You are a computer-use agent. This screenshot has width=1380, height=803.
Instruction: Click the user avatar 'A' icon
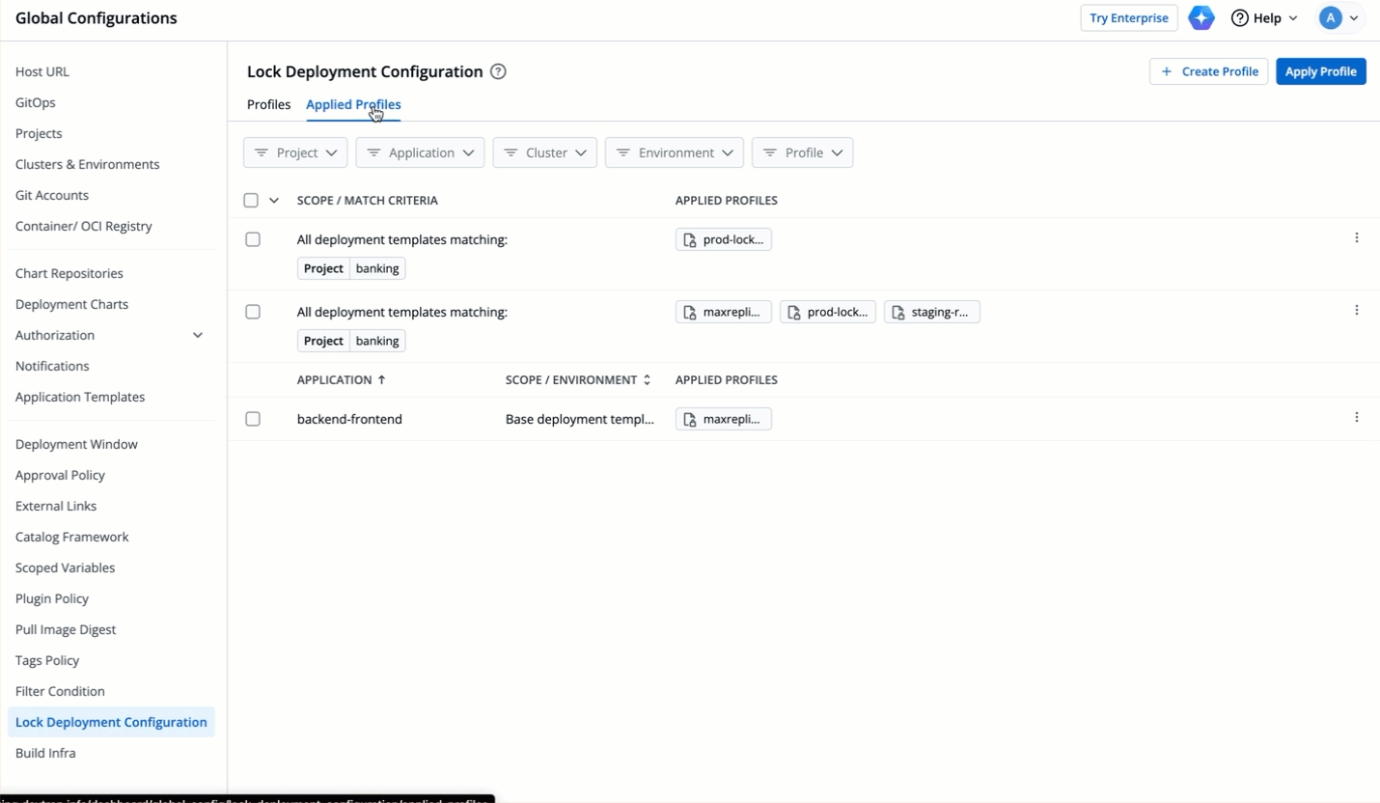point(1330,18)
